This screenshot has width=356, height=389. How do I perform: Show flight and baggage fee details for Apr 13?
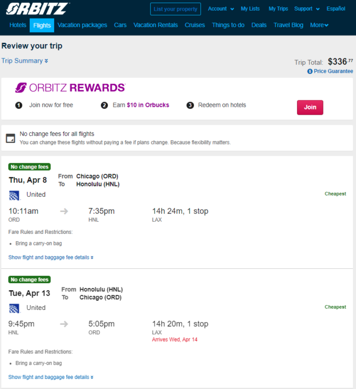tap(51, 377)
